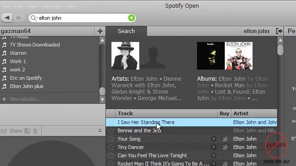
Task: Open TV Shows Downloaded playlist
Action: tap(35, 45)
